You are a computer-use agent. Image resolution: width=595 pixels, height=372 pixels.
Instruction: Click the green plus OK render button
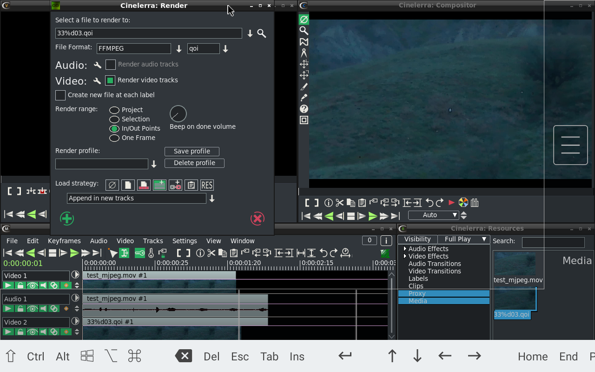[67, 218]
